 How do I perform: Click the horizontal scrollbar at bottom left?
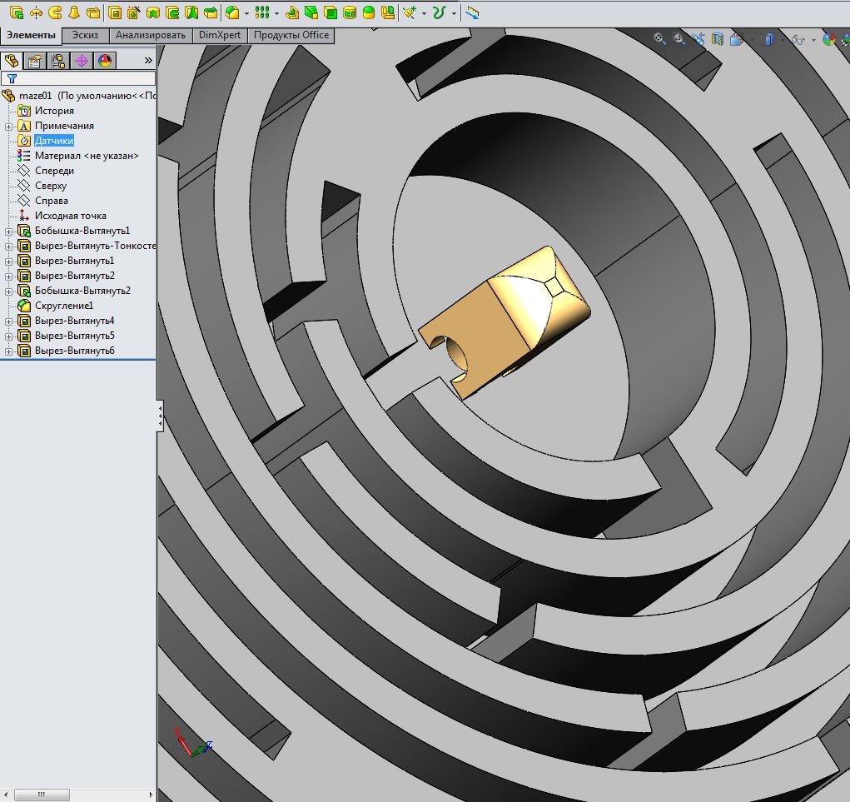tap(42, 795)
